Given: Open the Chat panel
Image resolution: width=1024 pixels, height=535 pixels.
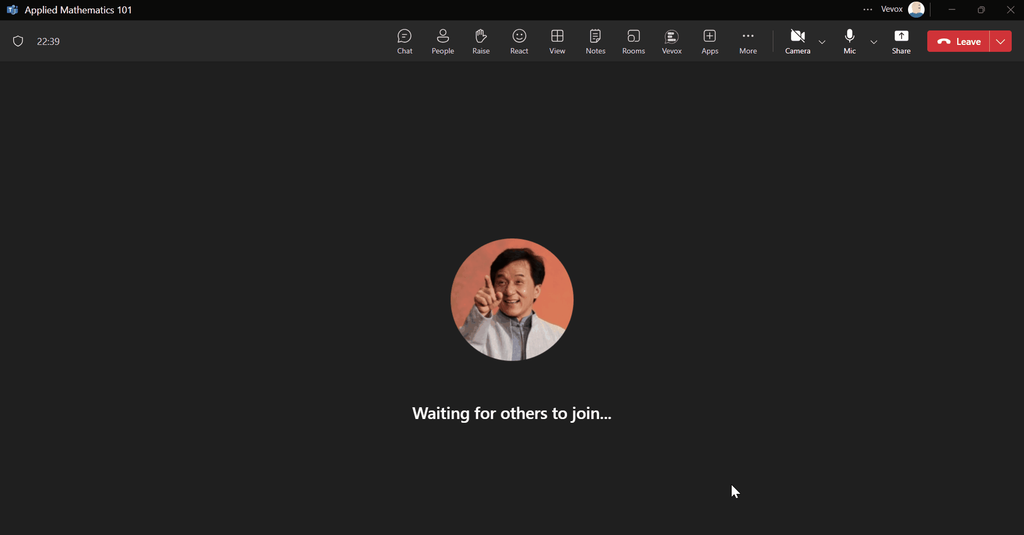Looking at the screenshot, I should pyautogui.click(x=405, y=42).
